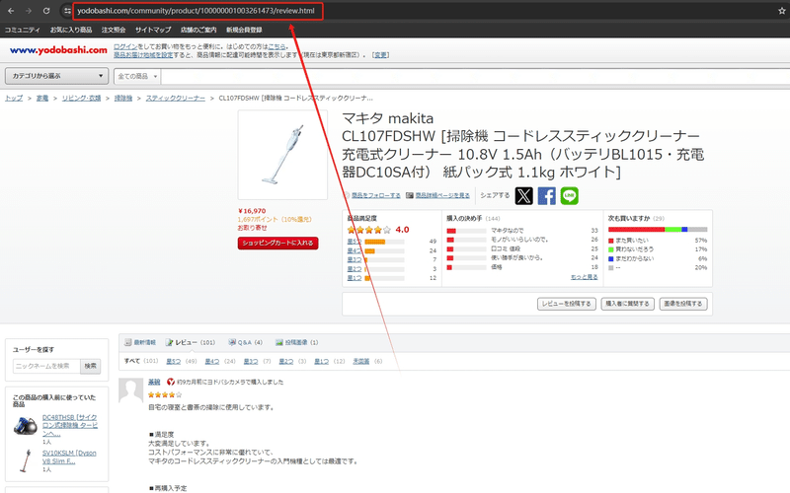Go back with the browser back arrow

(x=11, y=11)
